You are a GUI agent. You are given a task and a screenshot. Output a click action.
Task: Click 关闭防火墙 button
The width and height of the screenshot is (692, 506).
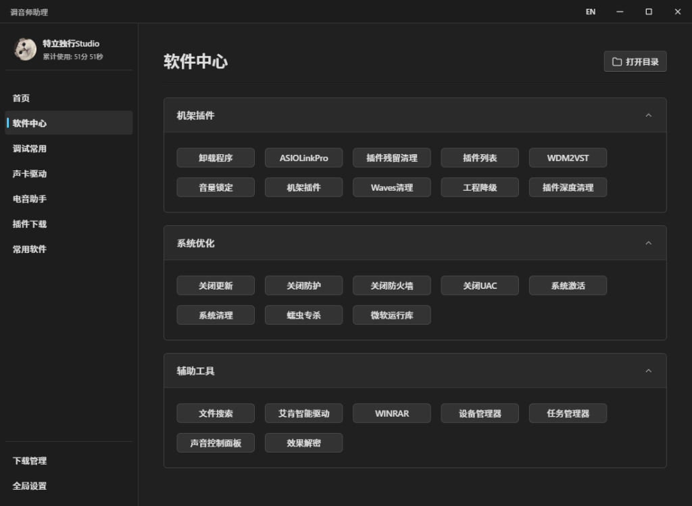point(391,285)
